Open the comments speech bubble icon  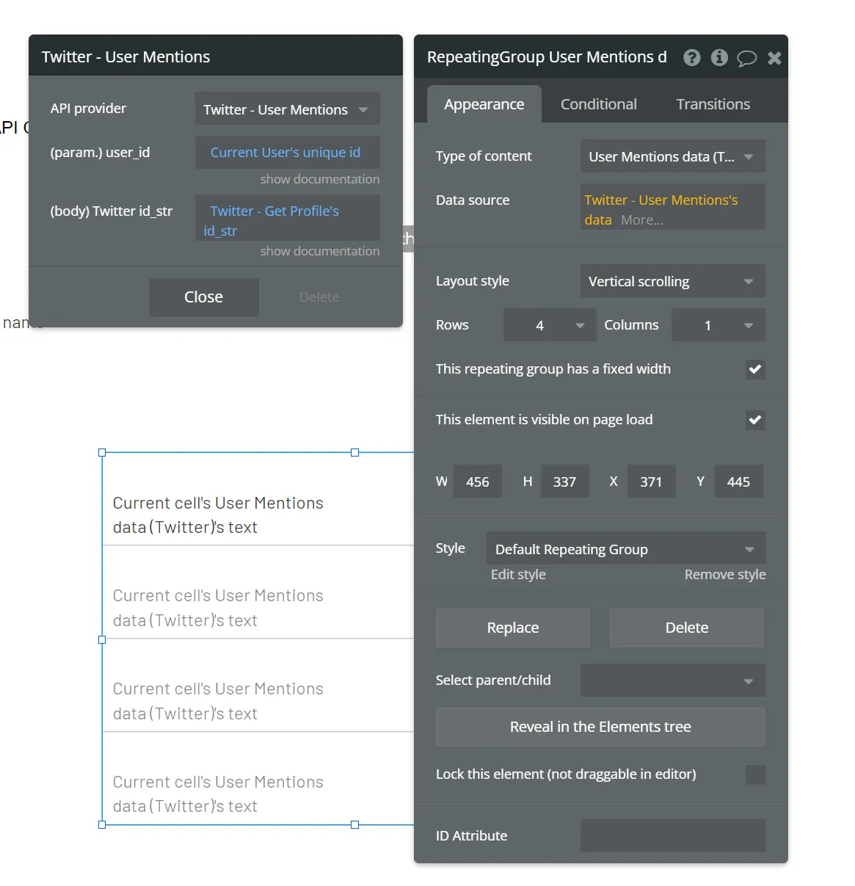pos(746,59)
